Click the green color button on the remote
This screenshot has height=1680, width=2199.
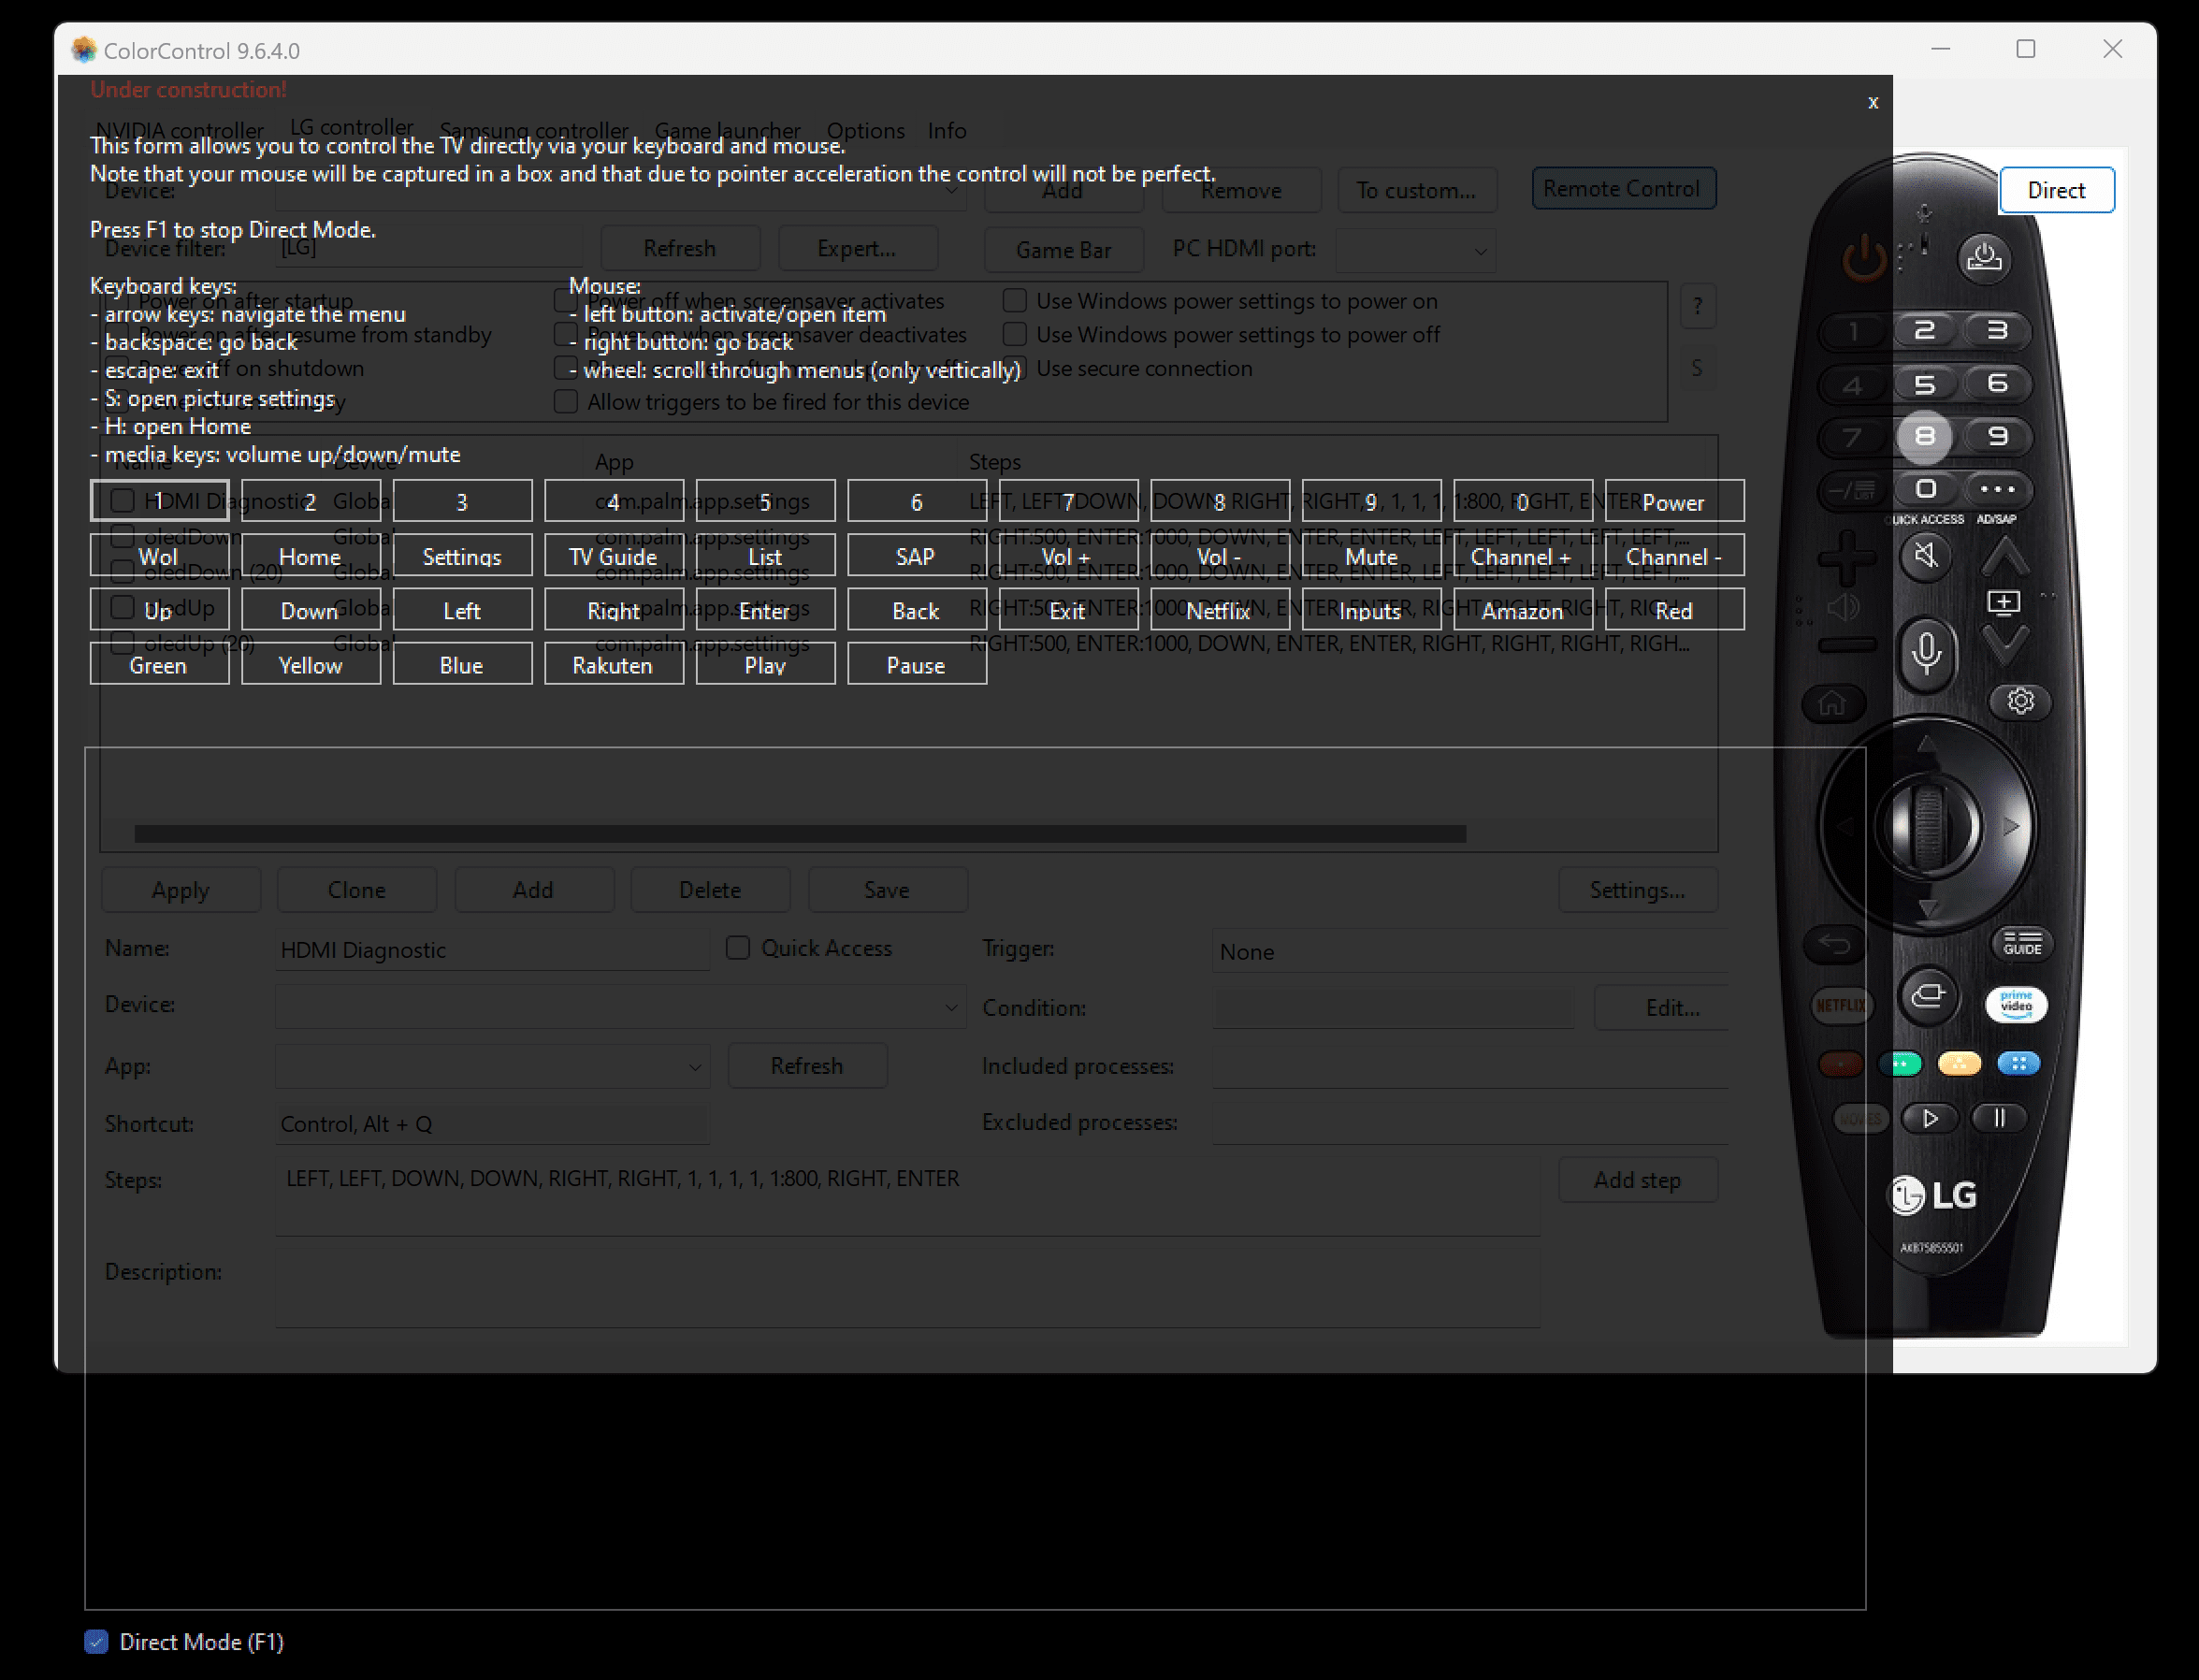[1901, 1063]
